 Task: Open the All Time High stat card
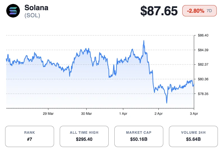(84, 136)
